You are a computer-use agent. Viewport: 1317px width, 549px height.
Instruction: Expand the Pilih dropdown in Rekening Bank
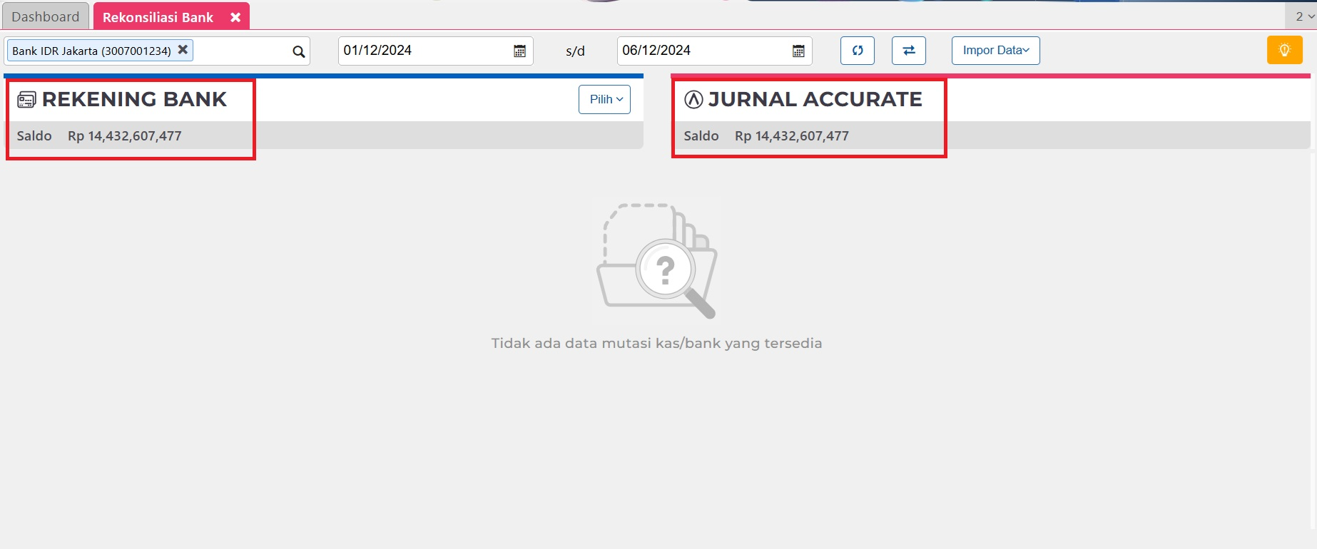605,99
